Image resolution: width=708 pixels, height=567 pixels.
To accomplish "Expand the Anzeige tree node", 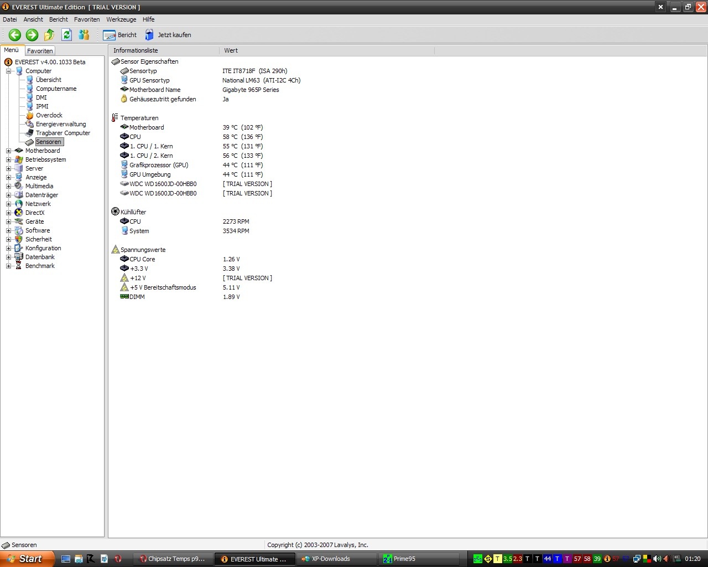I will [x=9, y=177].
